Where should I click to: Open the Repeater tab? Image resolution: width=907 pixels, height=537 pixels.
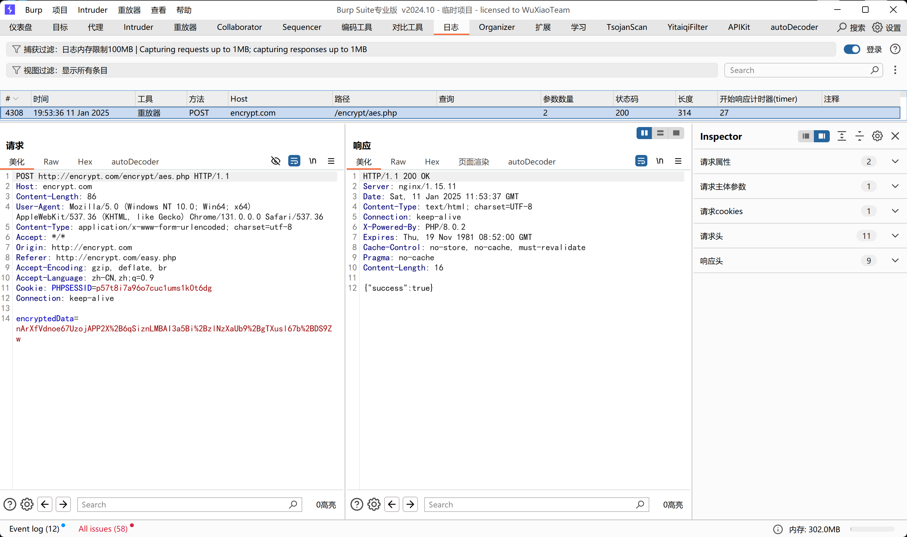[186, 27]
